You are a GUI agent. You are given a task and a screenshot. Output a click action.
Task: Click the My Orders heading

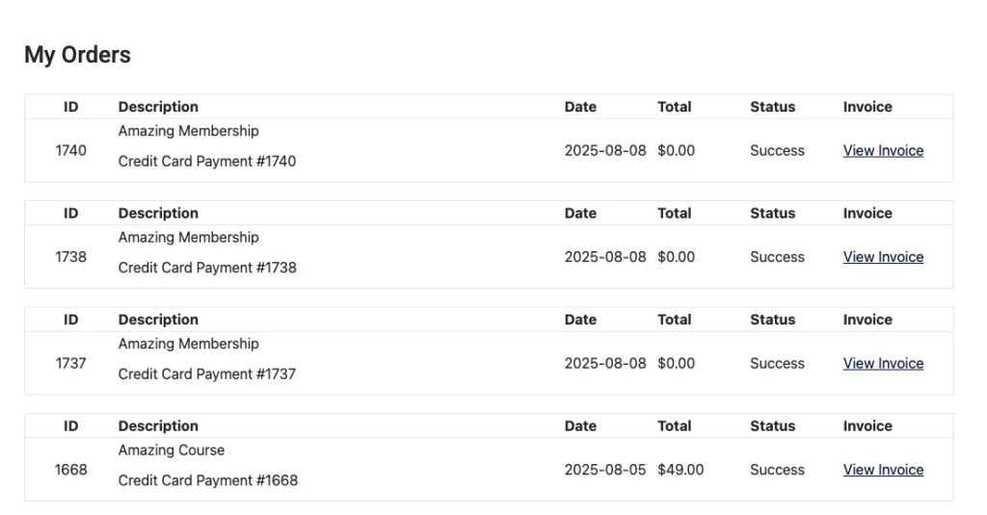(x=77, y=55)
